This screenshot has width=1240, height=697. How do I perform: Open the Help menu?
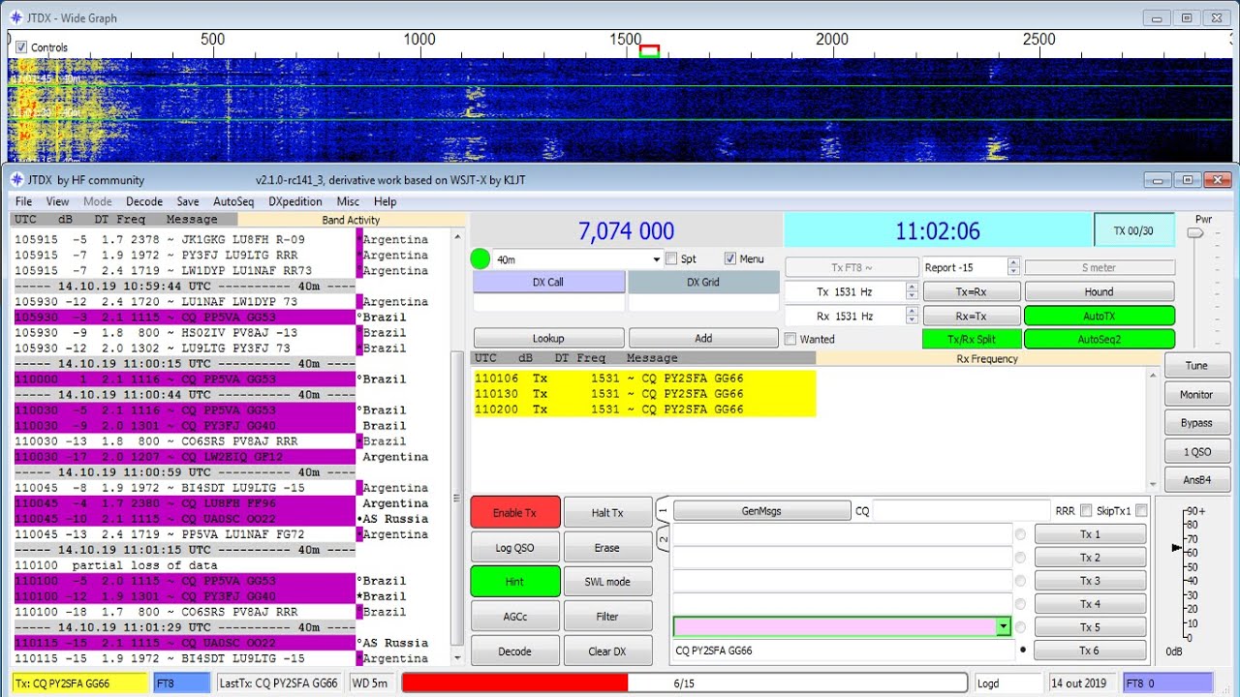[386, 201]
